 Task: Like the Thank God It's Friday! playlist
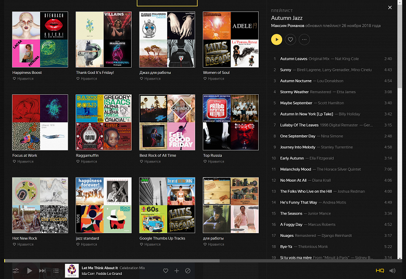86,79
